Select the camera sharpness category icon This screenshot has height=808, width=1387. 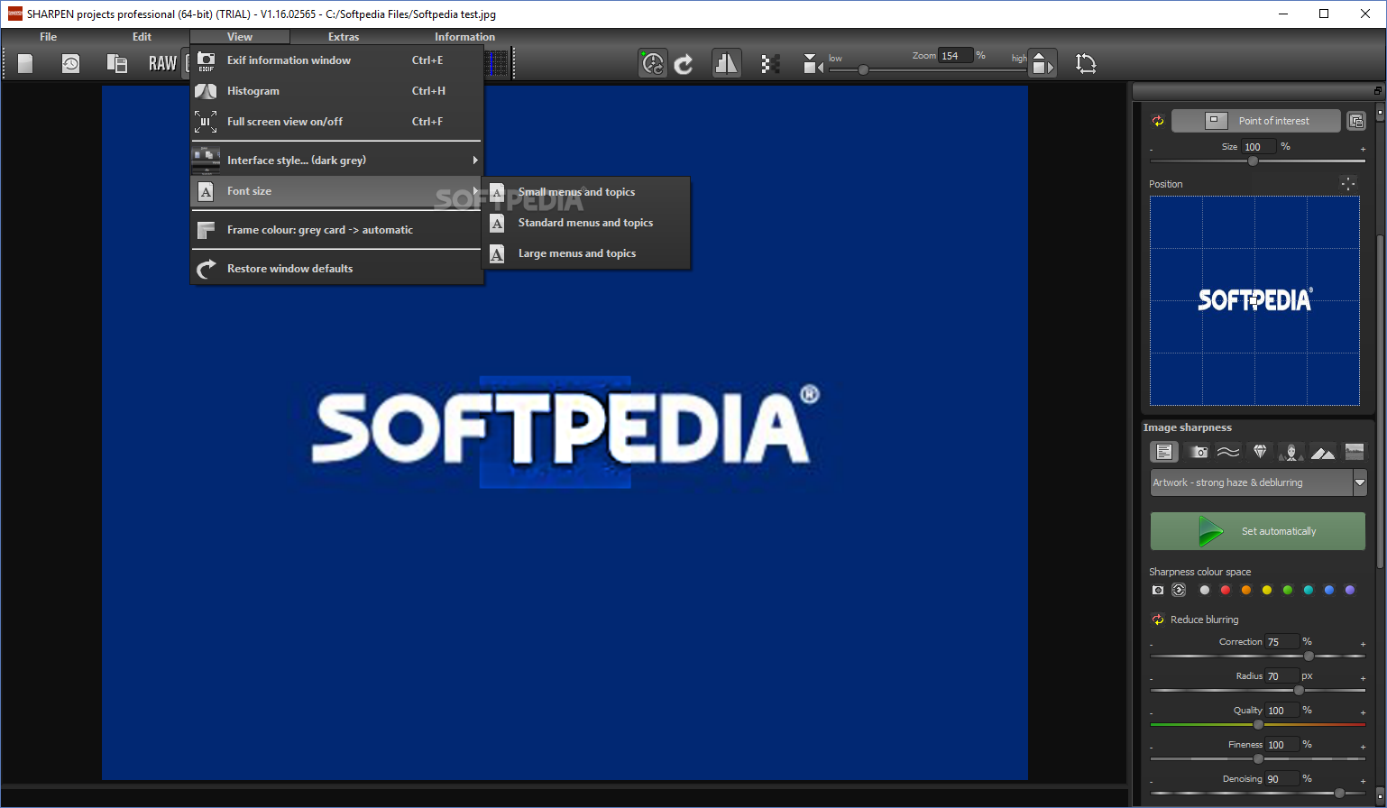click(x=1198, y=452)
